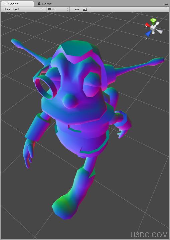
Task: Click the green Y axis gizmo cone
Action: [153, 21]
